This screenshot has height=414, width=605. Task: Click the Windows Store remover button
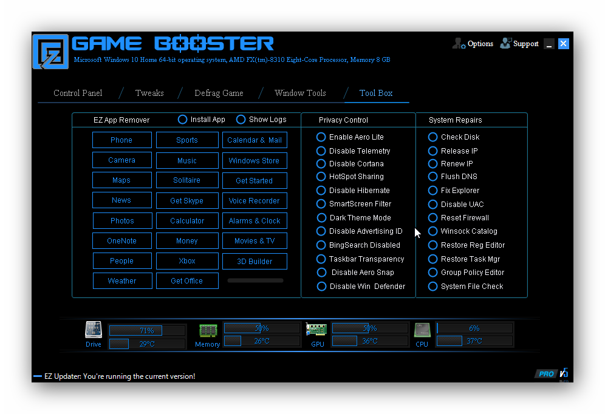[x=255, y=160]
